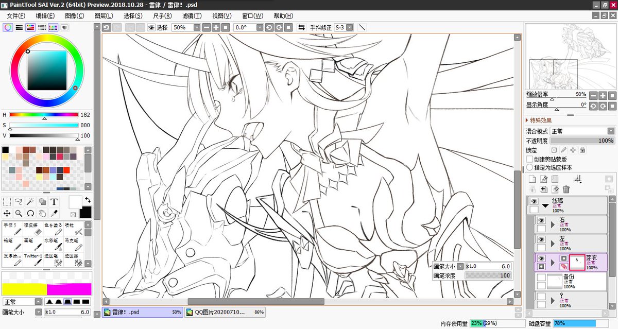
Task: Open the 视图(V) menu
Action: (x=222, y=16)
